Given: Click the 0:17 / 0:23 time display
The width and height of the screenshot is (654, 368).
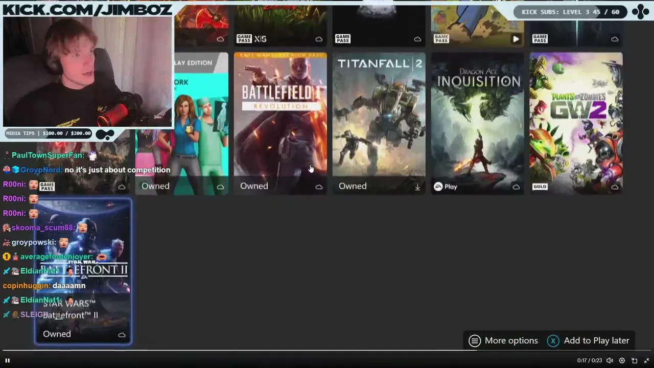Looking at the screenshot, I should click(590, 360).
